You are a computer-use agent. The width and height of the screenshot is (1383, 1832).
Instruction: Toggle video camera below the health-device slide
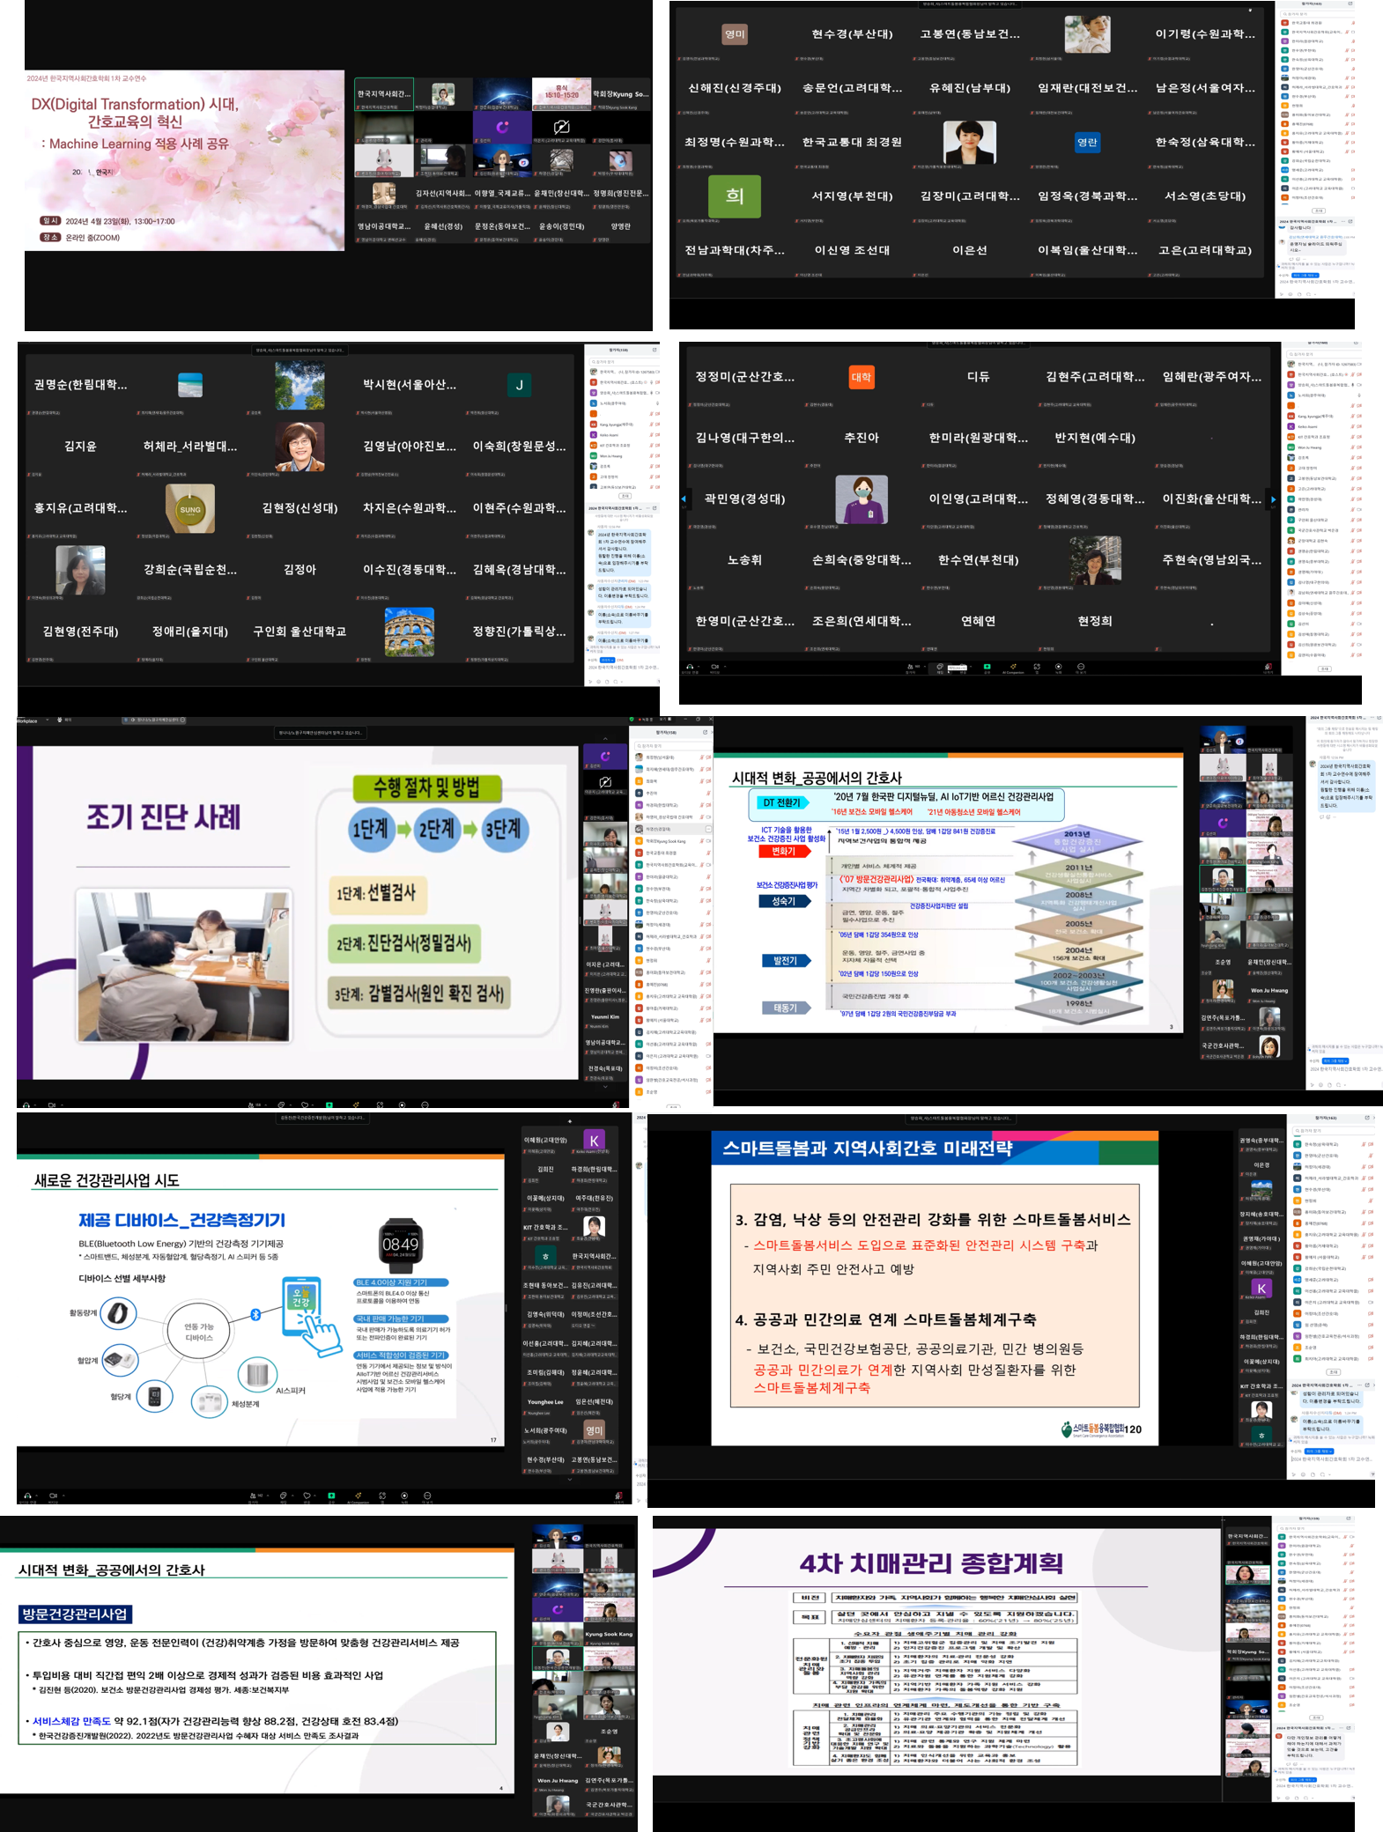click(x=53, y=1496)
